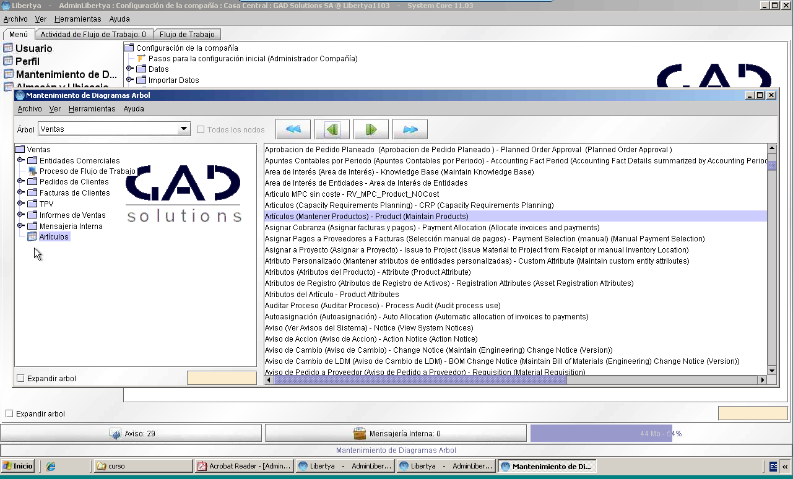The height and width of the screenshot is (479, 793).
Task: Click the Mensajeria Interna folder icon
Action: [32, 227]
